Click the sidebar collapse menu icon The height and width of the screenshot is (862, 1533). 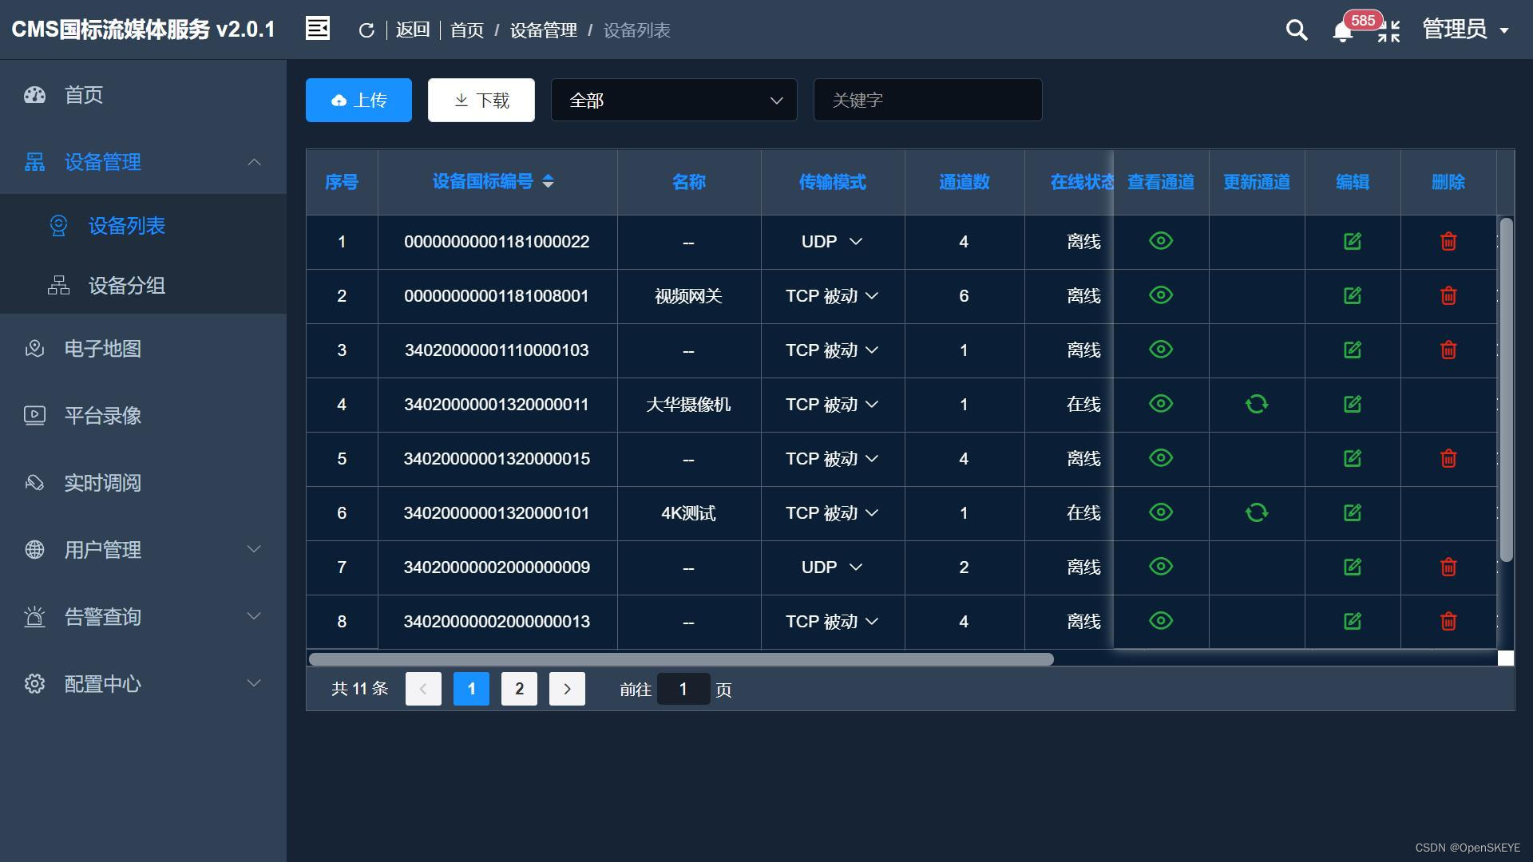click(x=317, y=29)
